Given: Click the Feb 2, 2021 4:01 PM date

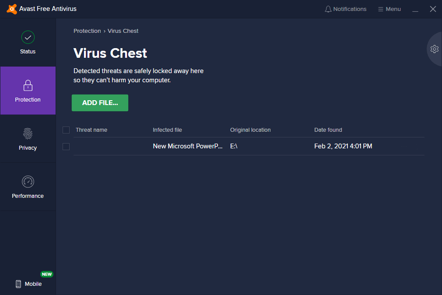Looking at the screenshot, I should pyautogui.click(x=343, y=146).
